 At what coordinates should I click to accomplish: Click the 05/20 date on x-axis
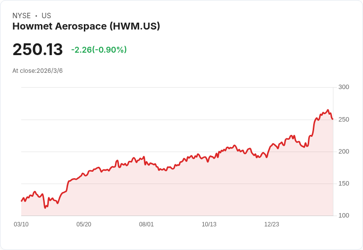click(84, 224)
